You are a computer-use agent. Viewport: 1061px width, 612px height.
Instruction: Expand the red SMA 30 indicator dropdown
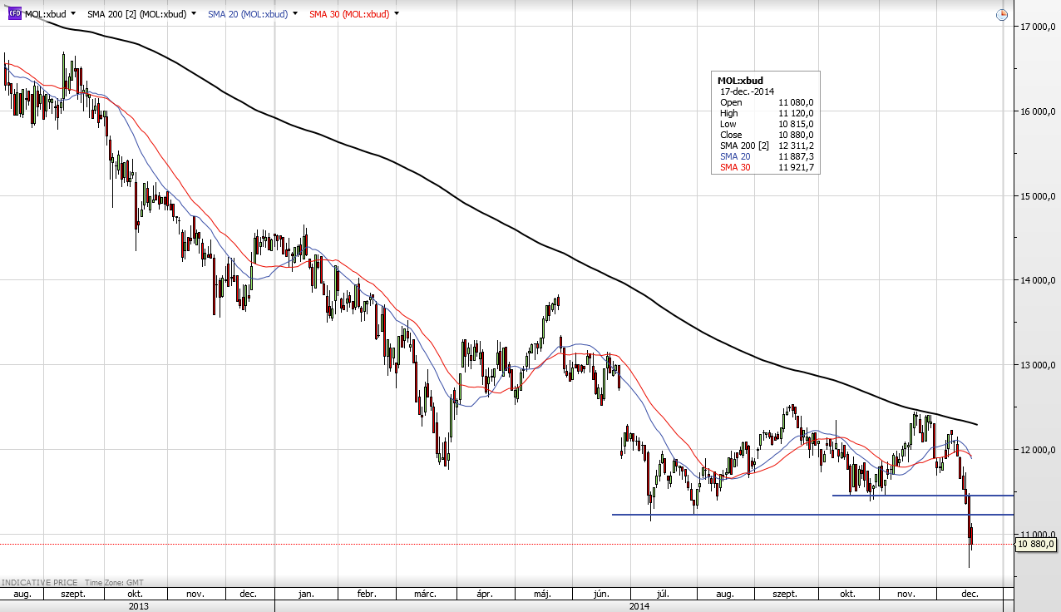pyautogui.click(x=396, y=14)
